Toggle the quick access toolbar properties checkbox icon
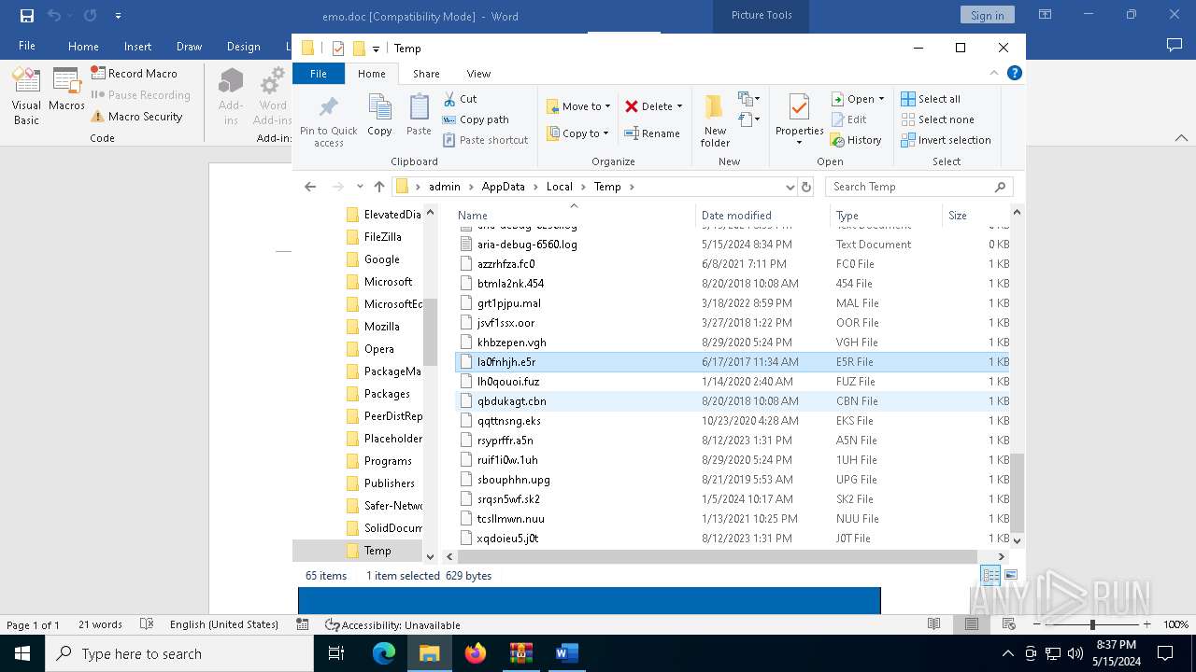 tap(337, 49)
